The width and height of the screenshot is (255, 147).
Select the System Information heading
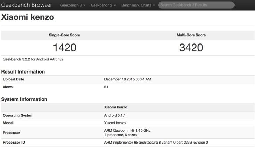[x=24, y=99]
